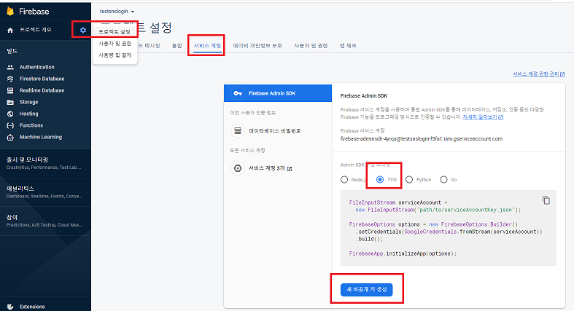This screenshot has width=574, height=311.
Task: Switch to 데이터 개인정보 보호 tab
Action: coord(257,46)
